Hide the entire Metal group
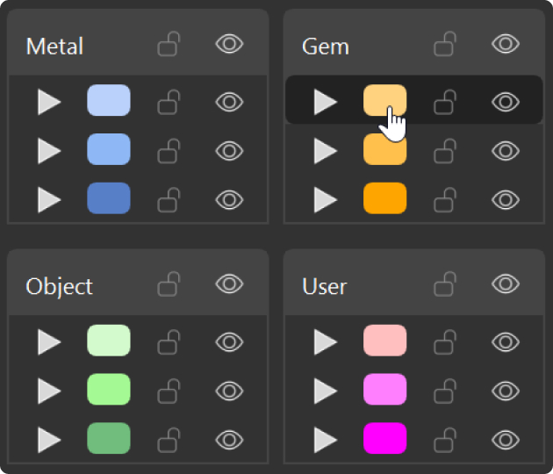The height and width of the screenshot is (474, 553). pos(229,44)
